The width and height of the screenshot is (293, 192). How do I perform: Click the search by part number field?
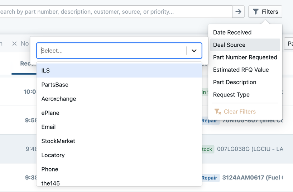point(115,12)
